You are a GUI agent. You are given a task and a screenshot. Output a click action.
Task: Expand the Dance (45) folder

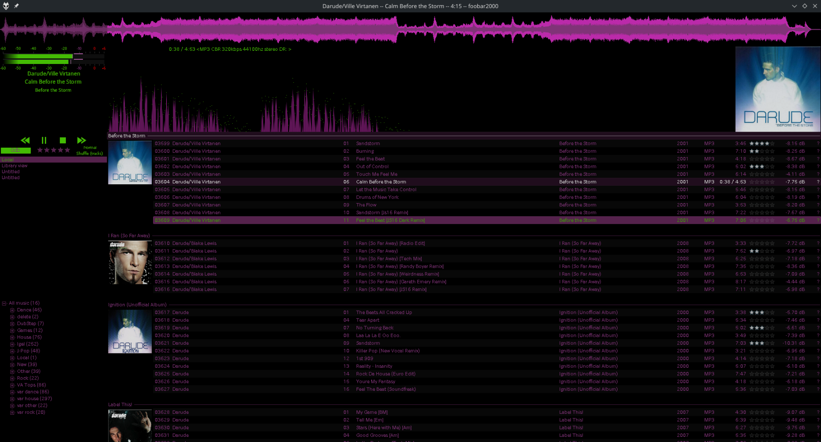pyautogui.click(x=12, y=310)
